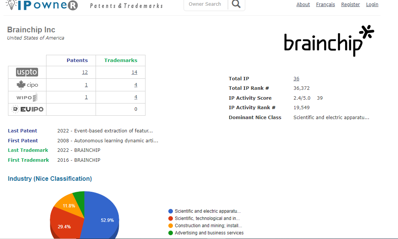Click the 2022 Event-based extraction patent text
This screenshot has width=398, height=239.
pyautogui.click(x=105, y=131)
